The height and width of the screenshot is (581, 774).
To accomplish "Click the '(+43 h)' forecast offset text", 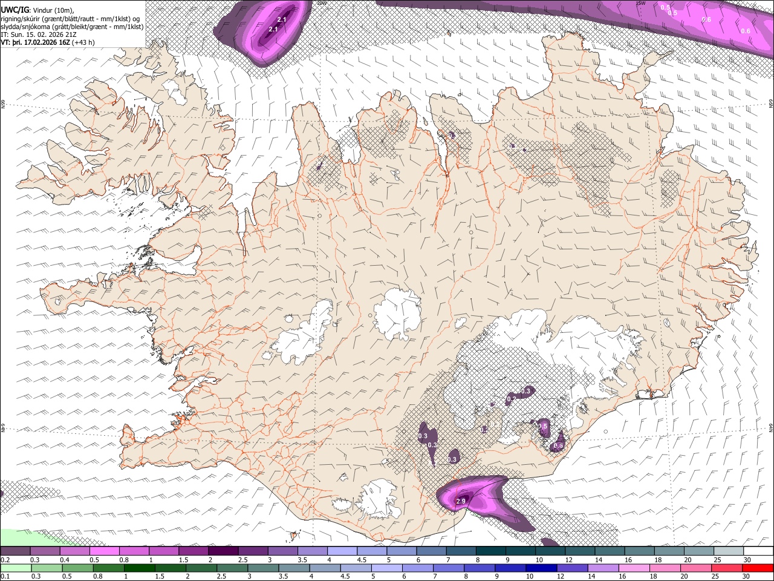I will coord(83,42).
